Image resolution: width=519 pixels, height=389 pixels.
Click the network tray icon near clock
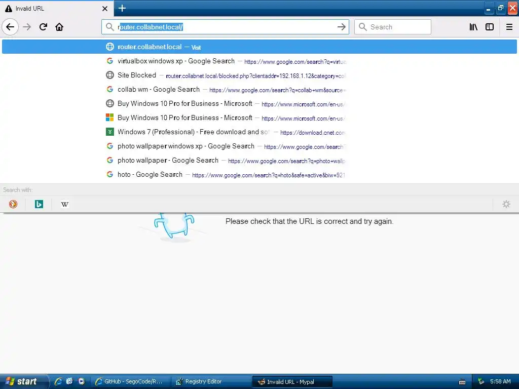coord(481,381)
